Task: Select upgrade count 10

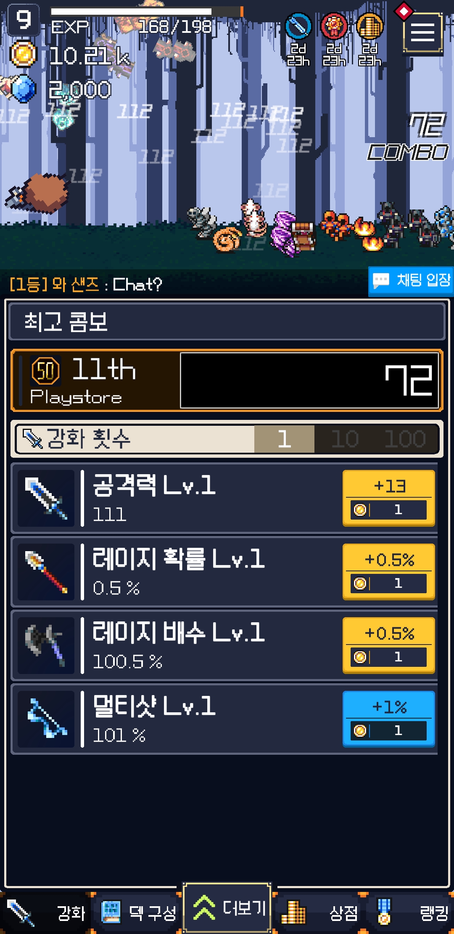Action: 345,439
